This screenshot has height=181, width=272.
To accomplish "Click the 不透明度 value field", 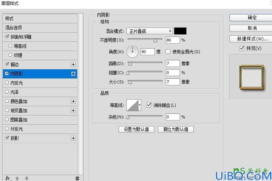I will click(172, 40).
